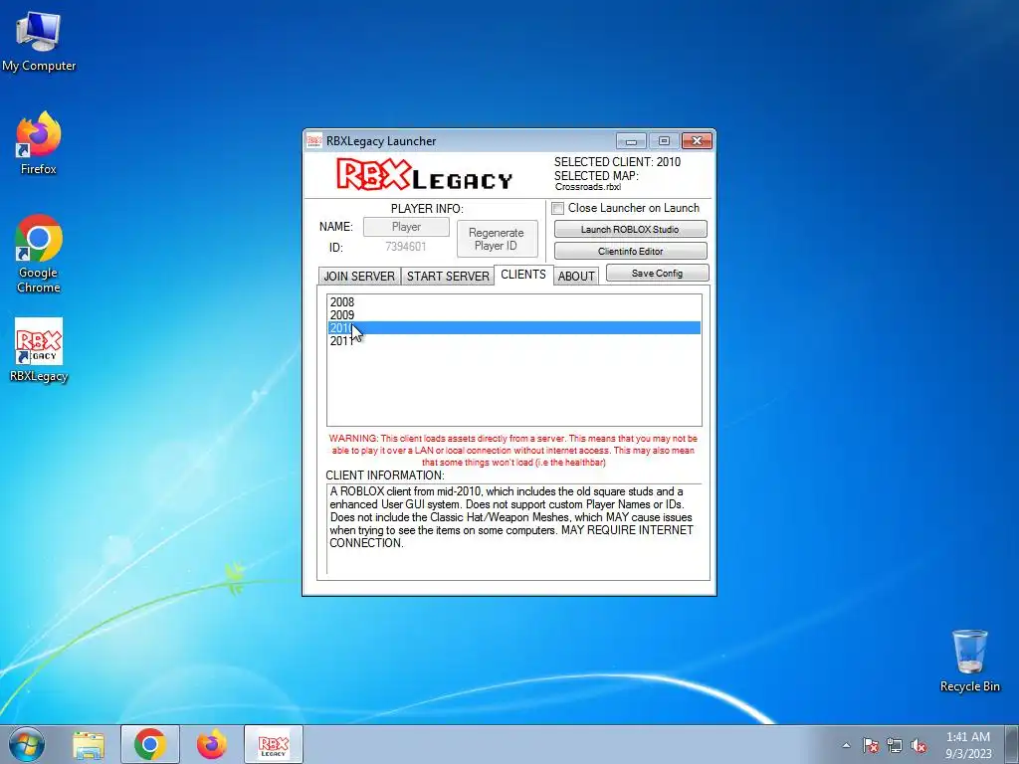Select the Recycle Bin desktop icon
1019x764 pixels.
pos(969,661)
